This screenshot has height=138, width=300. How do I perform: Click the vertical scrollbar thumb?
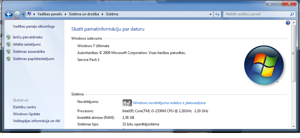pyautogui.click(x=294, y=54)
